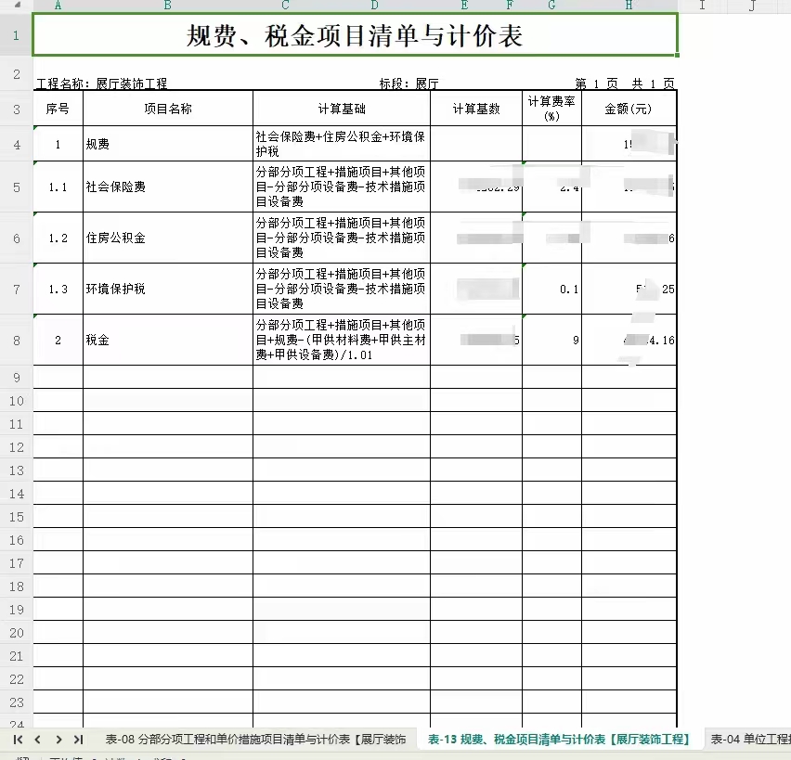
Task: Click the next sheet navigation arrow
Action: tap(58, 740)
